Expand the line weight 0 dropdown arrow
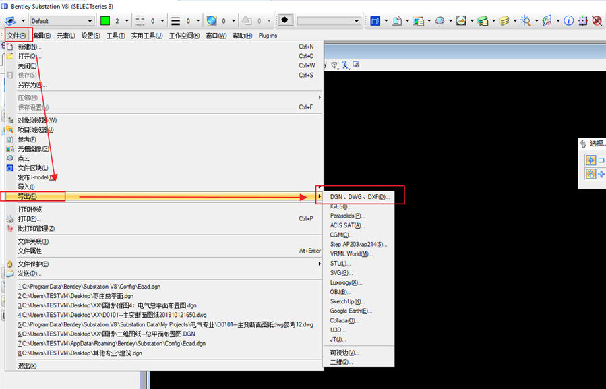606x389 pixels. tap(198, 20)
